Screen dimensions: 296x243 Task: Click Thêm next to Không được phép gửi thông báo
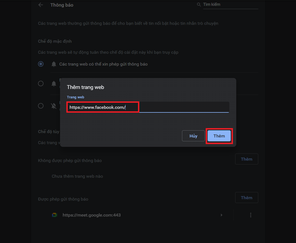246,159
